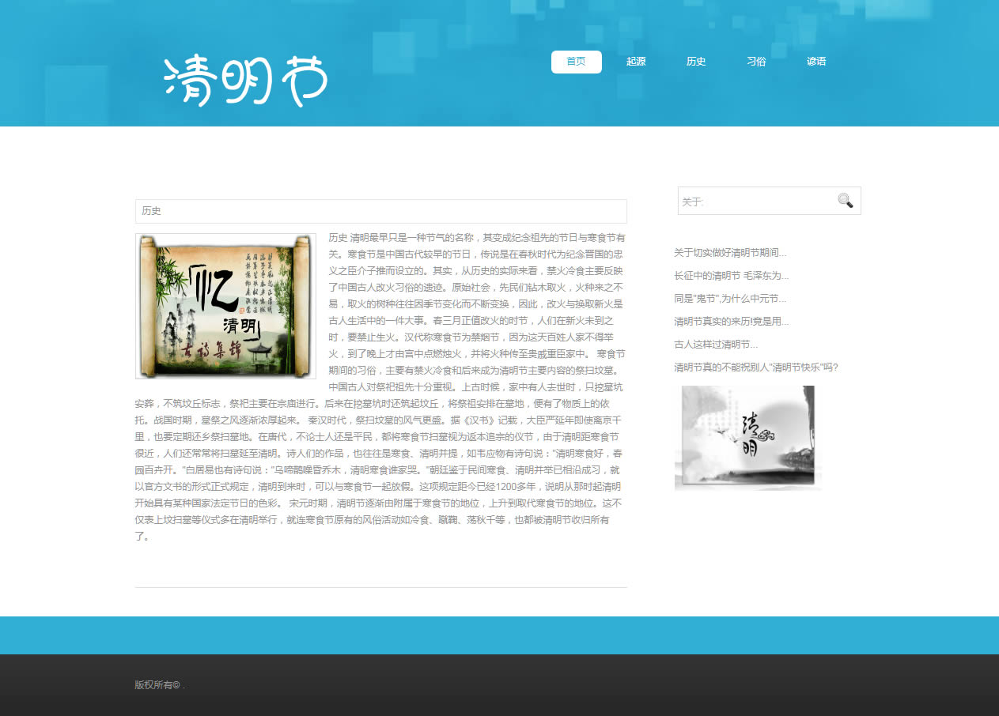Click inside the main article body text
Screen dimensions: 999x716
click(x=475, y=316)
